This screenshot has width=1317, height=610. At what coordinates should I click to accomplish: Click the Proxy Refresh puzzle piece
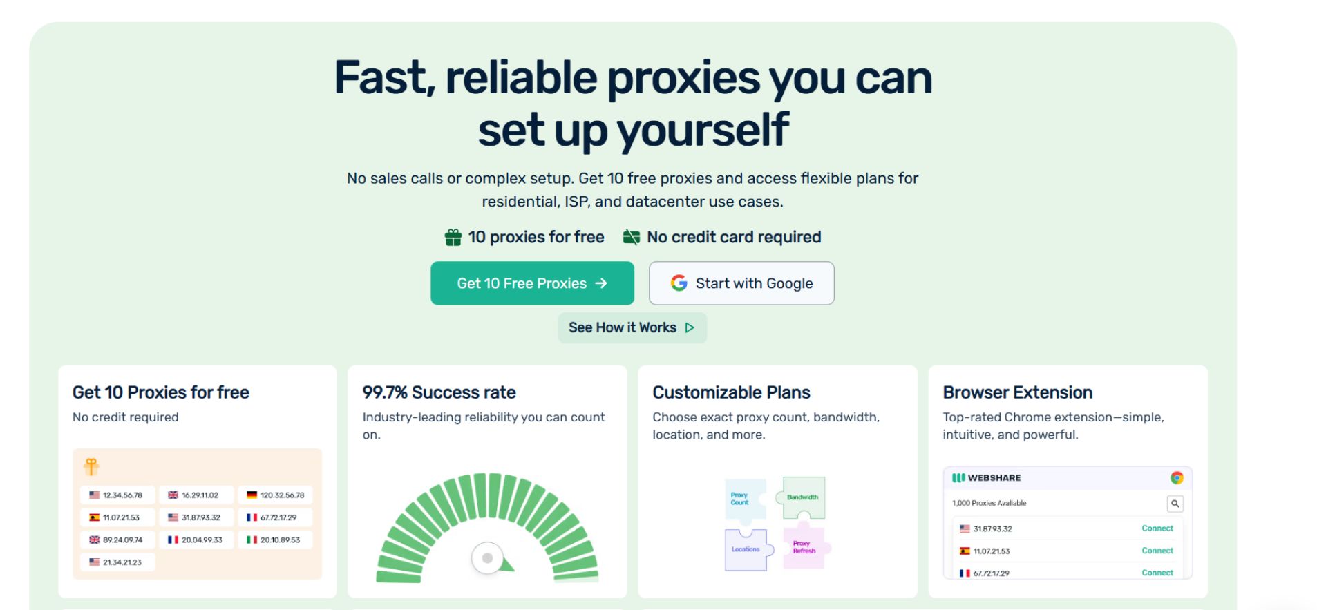[805, 548]
